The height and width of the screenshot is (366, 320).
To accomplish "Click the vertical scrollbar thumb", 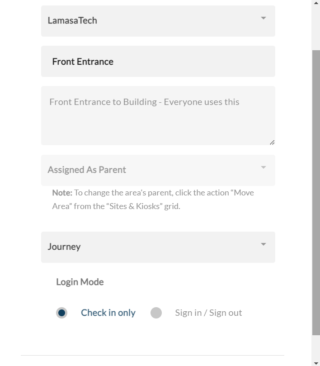I will [316, 192].
